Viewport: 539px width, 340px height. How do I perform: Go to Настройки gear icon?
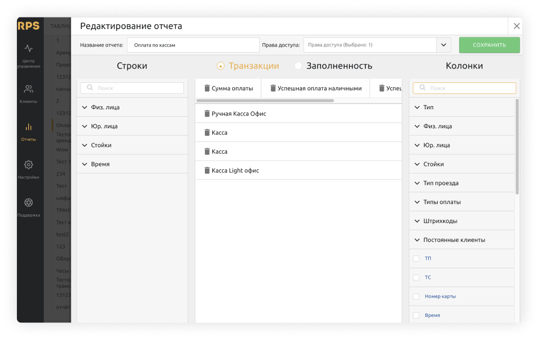29,165
